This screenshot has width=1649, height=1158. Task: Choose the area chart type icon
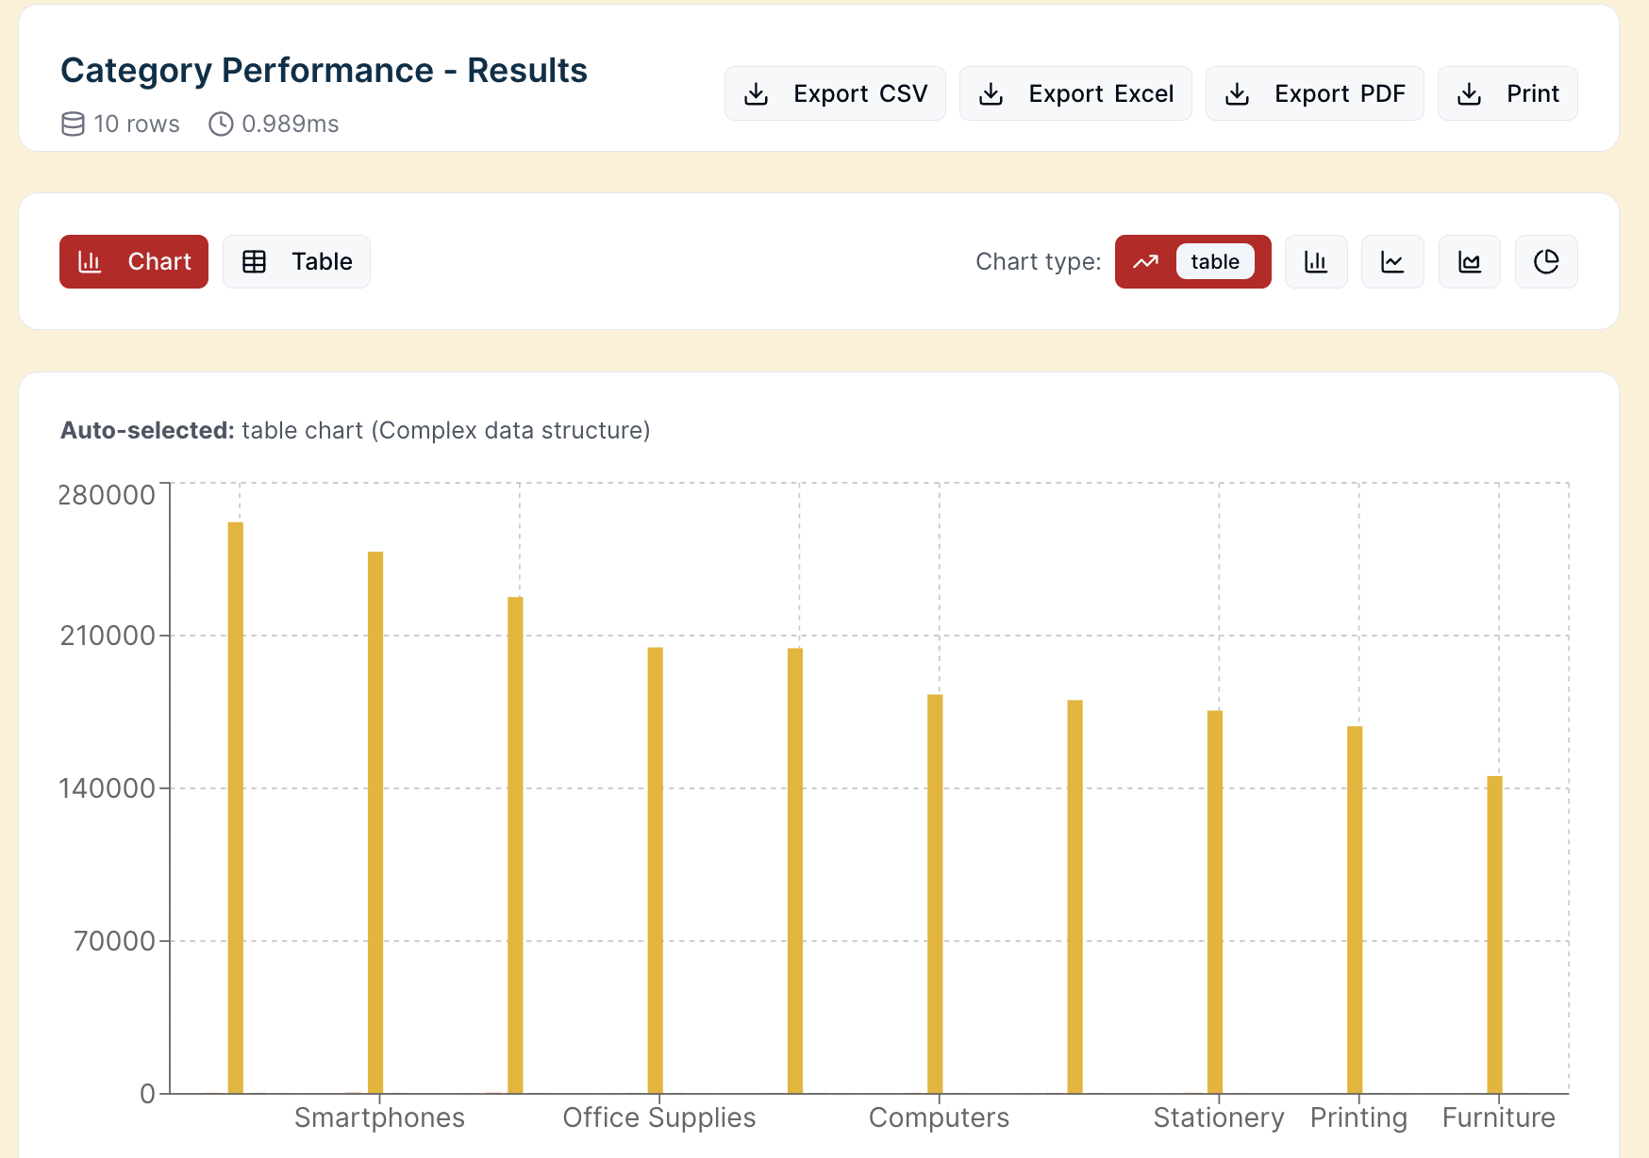(x=1469, y=261)
